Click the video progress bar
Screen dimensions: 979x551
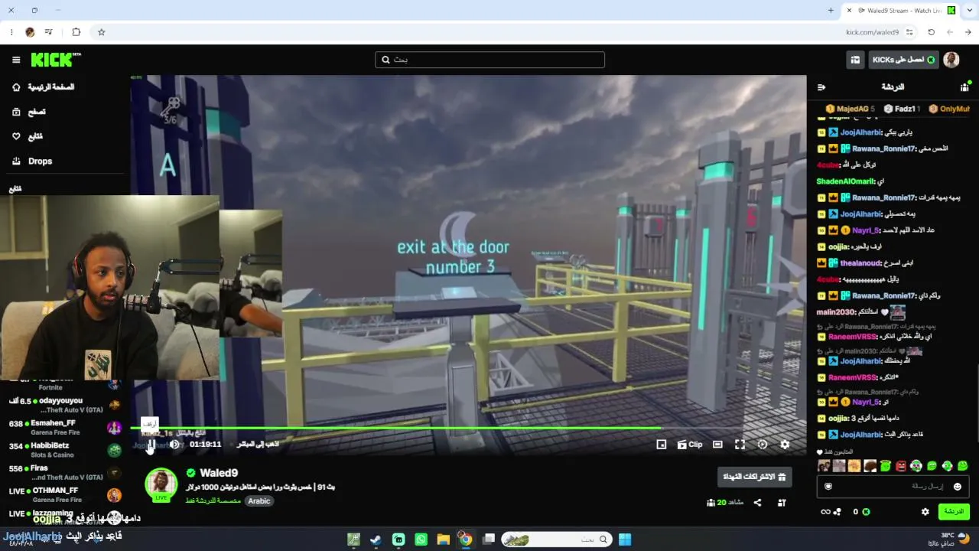(468, 428)
